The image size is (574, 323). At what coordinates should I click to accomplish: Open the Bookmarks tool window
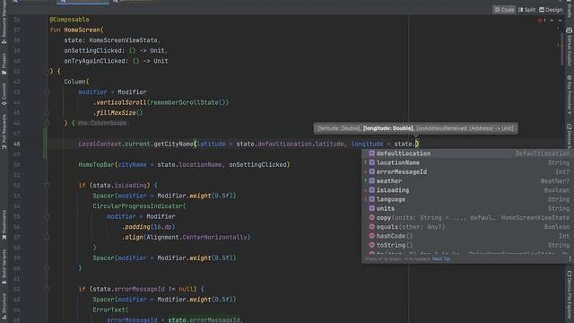pyautogui.click(x=4, y=225)
